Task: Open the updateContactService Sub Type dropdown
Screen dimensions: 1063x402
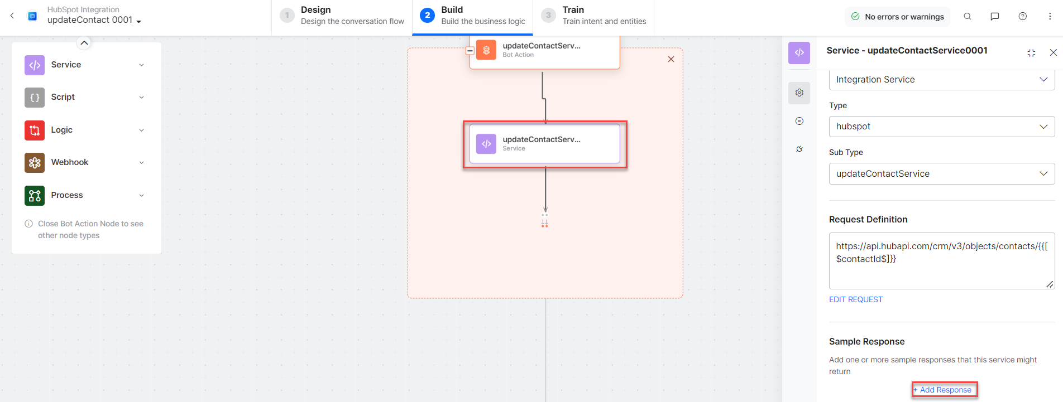Action: click(941, 174)
